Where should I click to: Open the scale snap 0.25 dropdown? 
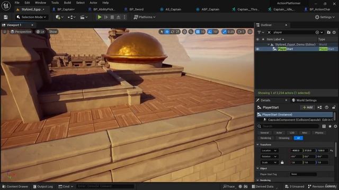click(231, 32)
